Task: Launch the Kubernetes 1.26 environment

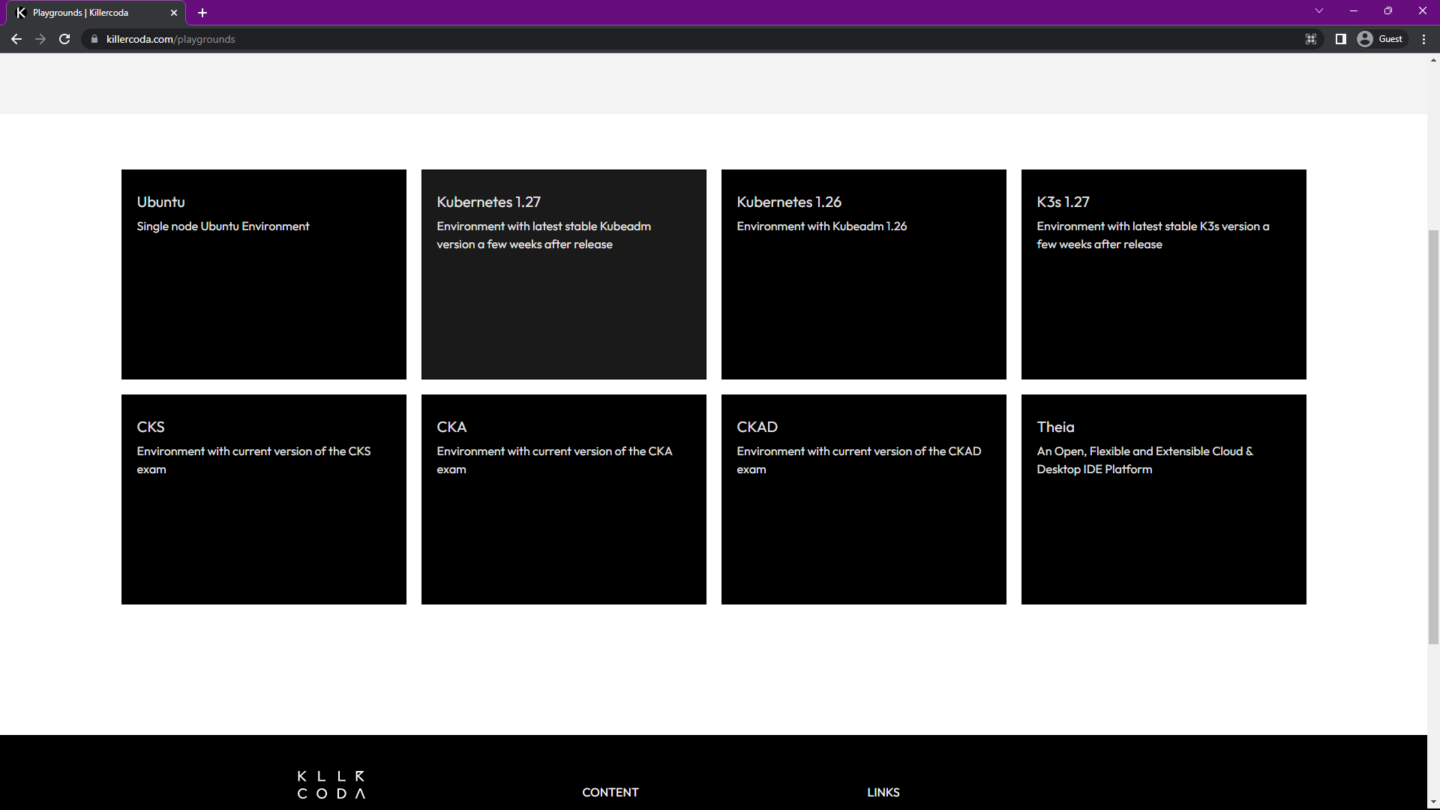Action: coord(864,274)
